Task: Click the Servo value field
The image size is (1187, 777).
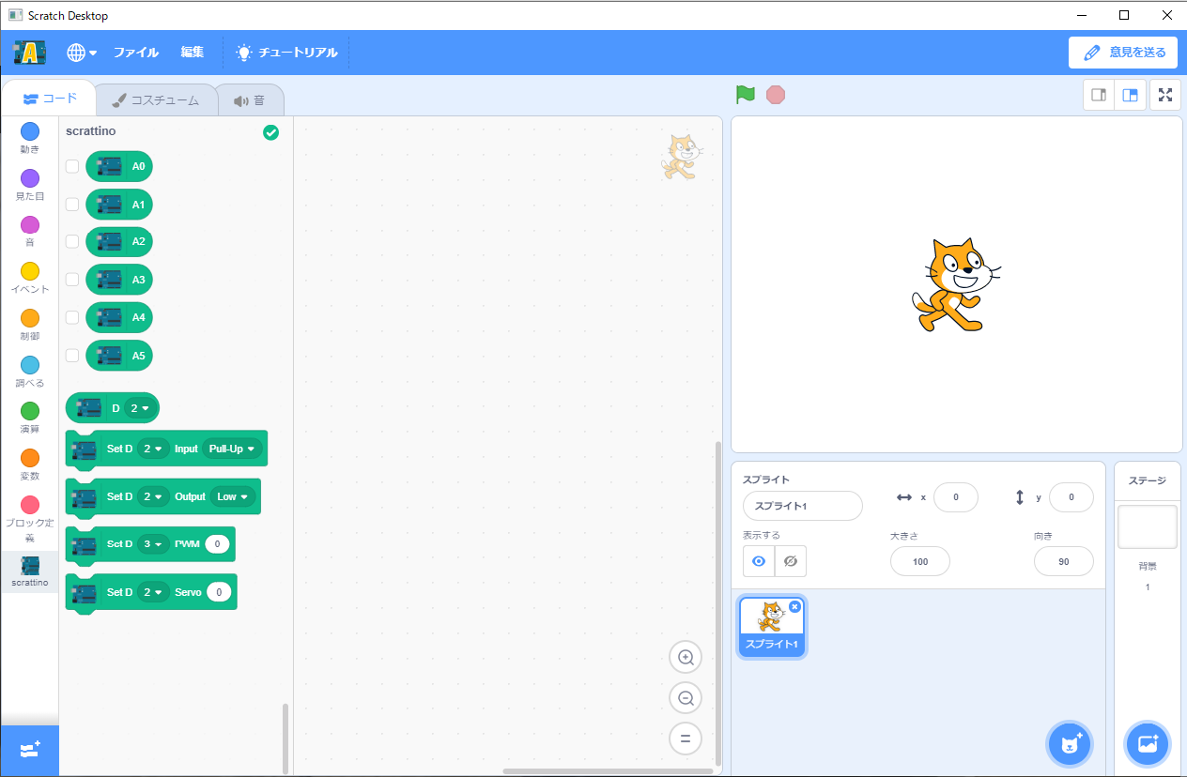Action: tap(219, 592)
